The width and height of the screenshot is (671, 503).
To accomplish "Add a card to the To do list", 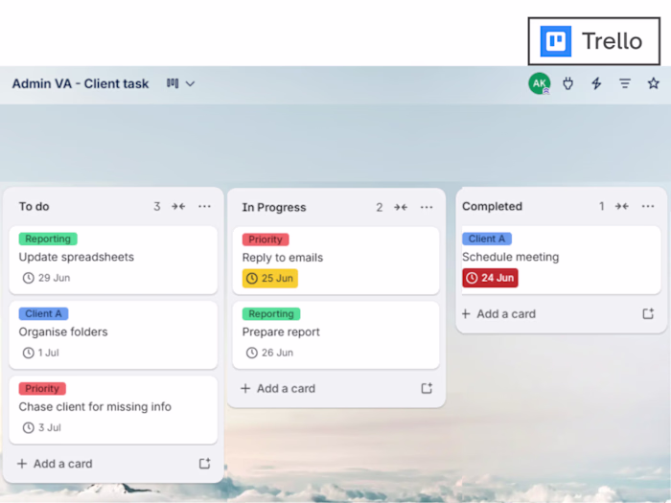I will 55,464.
